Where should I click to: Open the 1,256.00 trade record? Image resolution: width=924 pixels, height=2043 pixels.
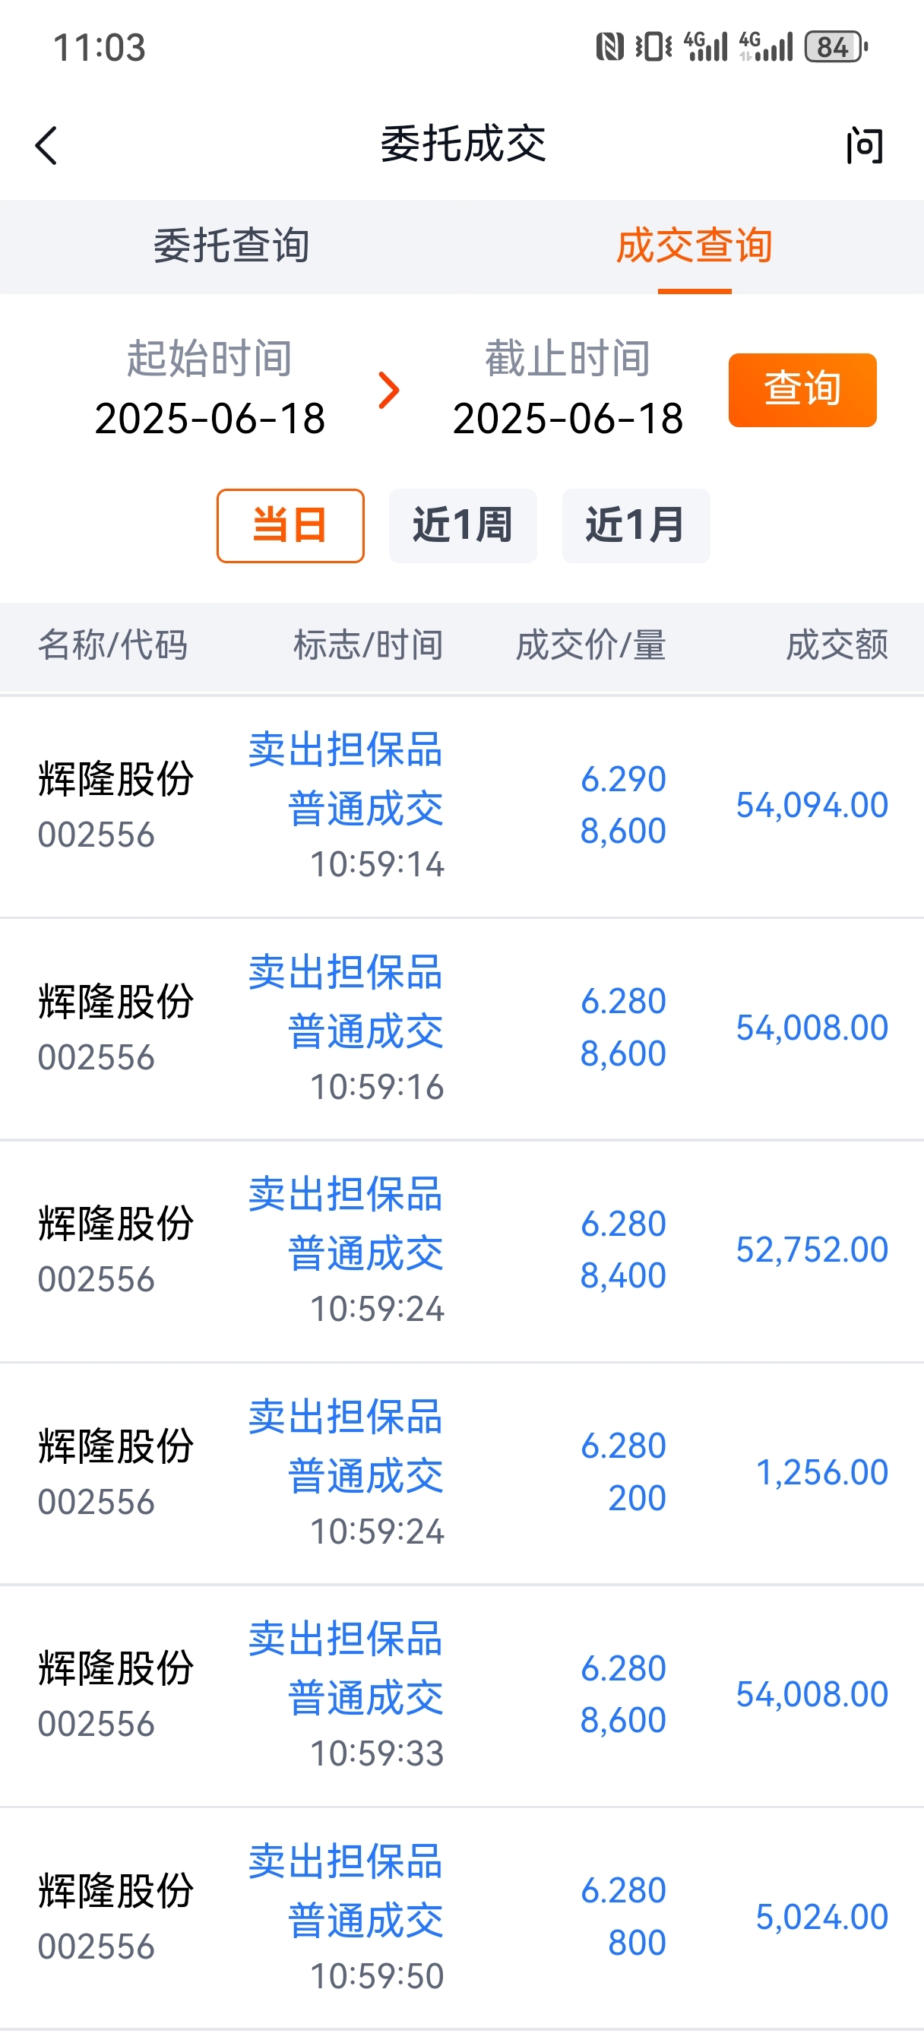tap(461, 1474)
